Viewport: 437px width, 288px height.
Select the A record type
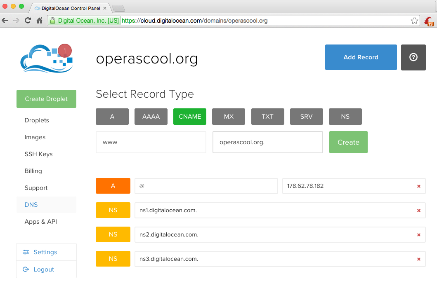[112, 117]
